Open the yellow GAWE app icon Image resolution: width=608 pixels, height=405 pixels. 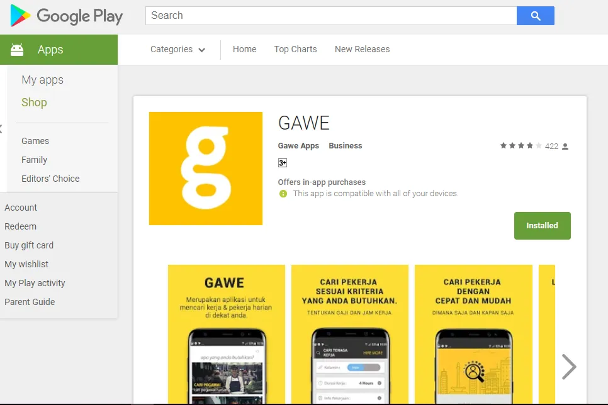(206, 169)
